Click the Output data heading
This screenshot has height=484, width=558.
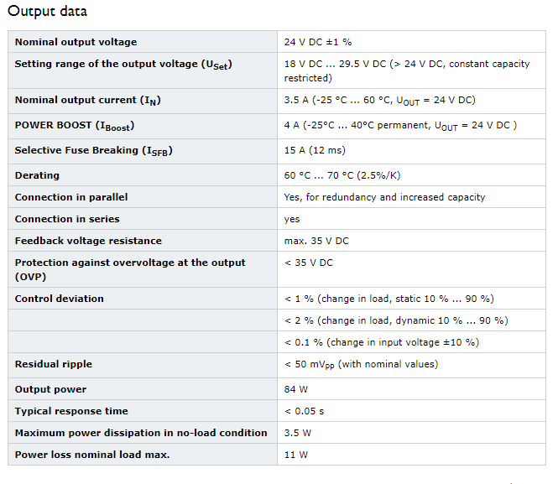coord(47,11)
